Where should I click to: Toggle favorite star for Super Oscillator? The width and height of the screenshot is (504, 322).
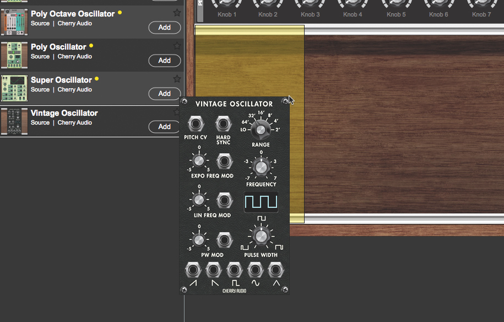177,79
